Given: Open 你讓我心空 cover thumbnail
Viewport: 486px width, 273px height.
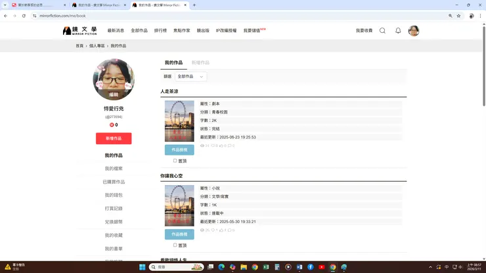Looking at the screenshot, I should click(x=179, y=206).
